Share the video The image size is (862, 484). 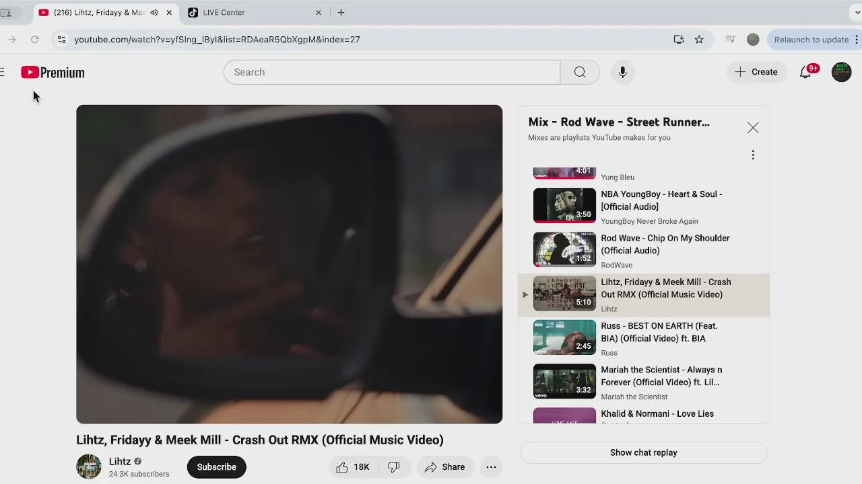(444, 467)
